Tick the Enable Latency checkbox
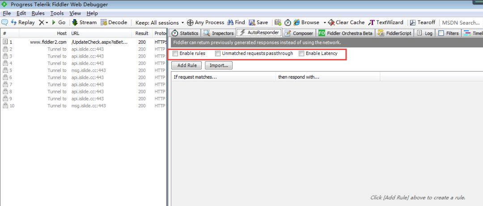The width and height of the screenshot is (483, 206). [x=301, y=54]
